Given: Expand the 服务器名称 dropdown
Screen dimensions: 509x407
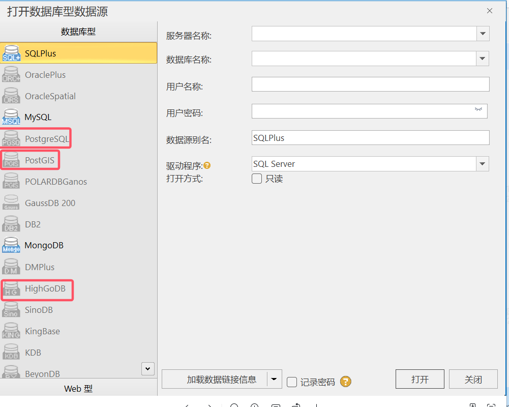Looking at the screenshot, I should (483, 34).
